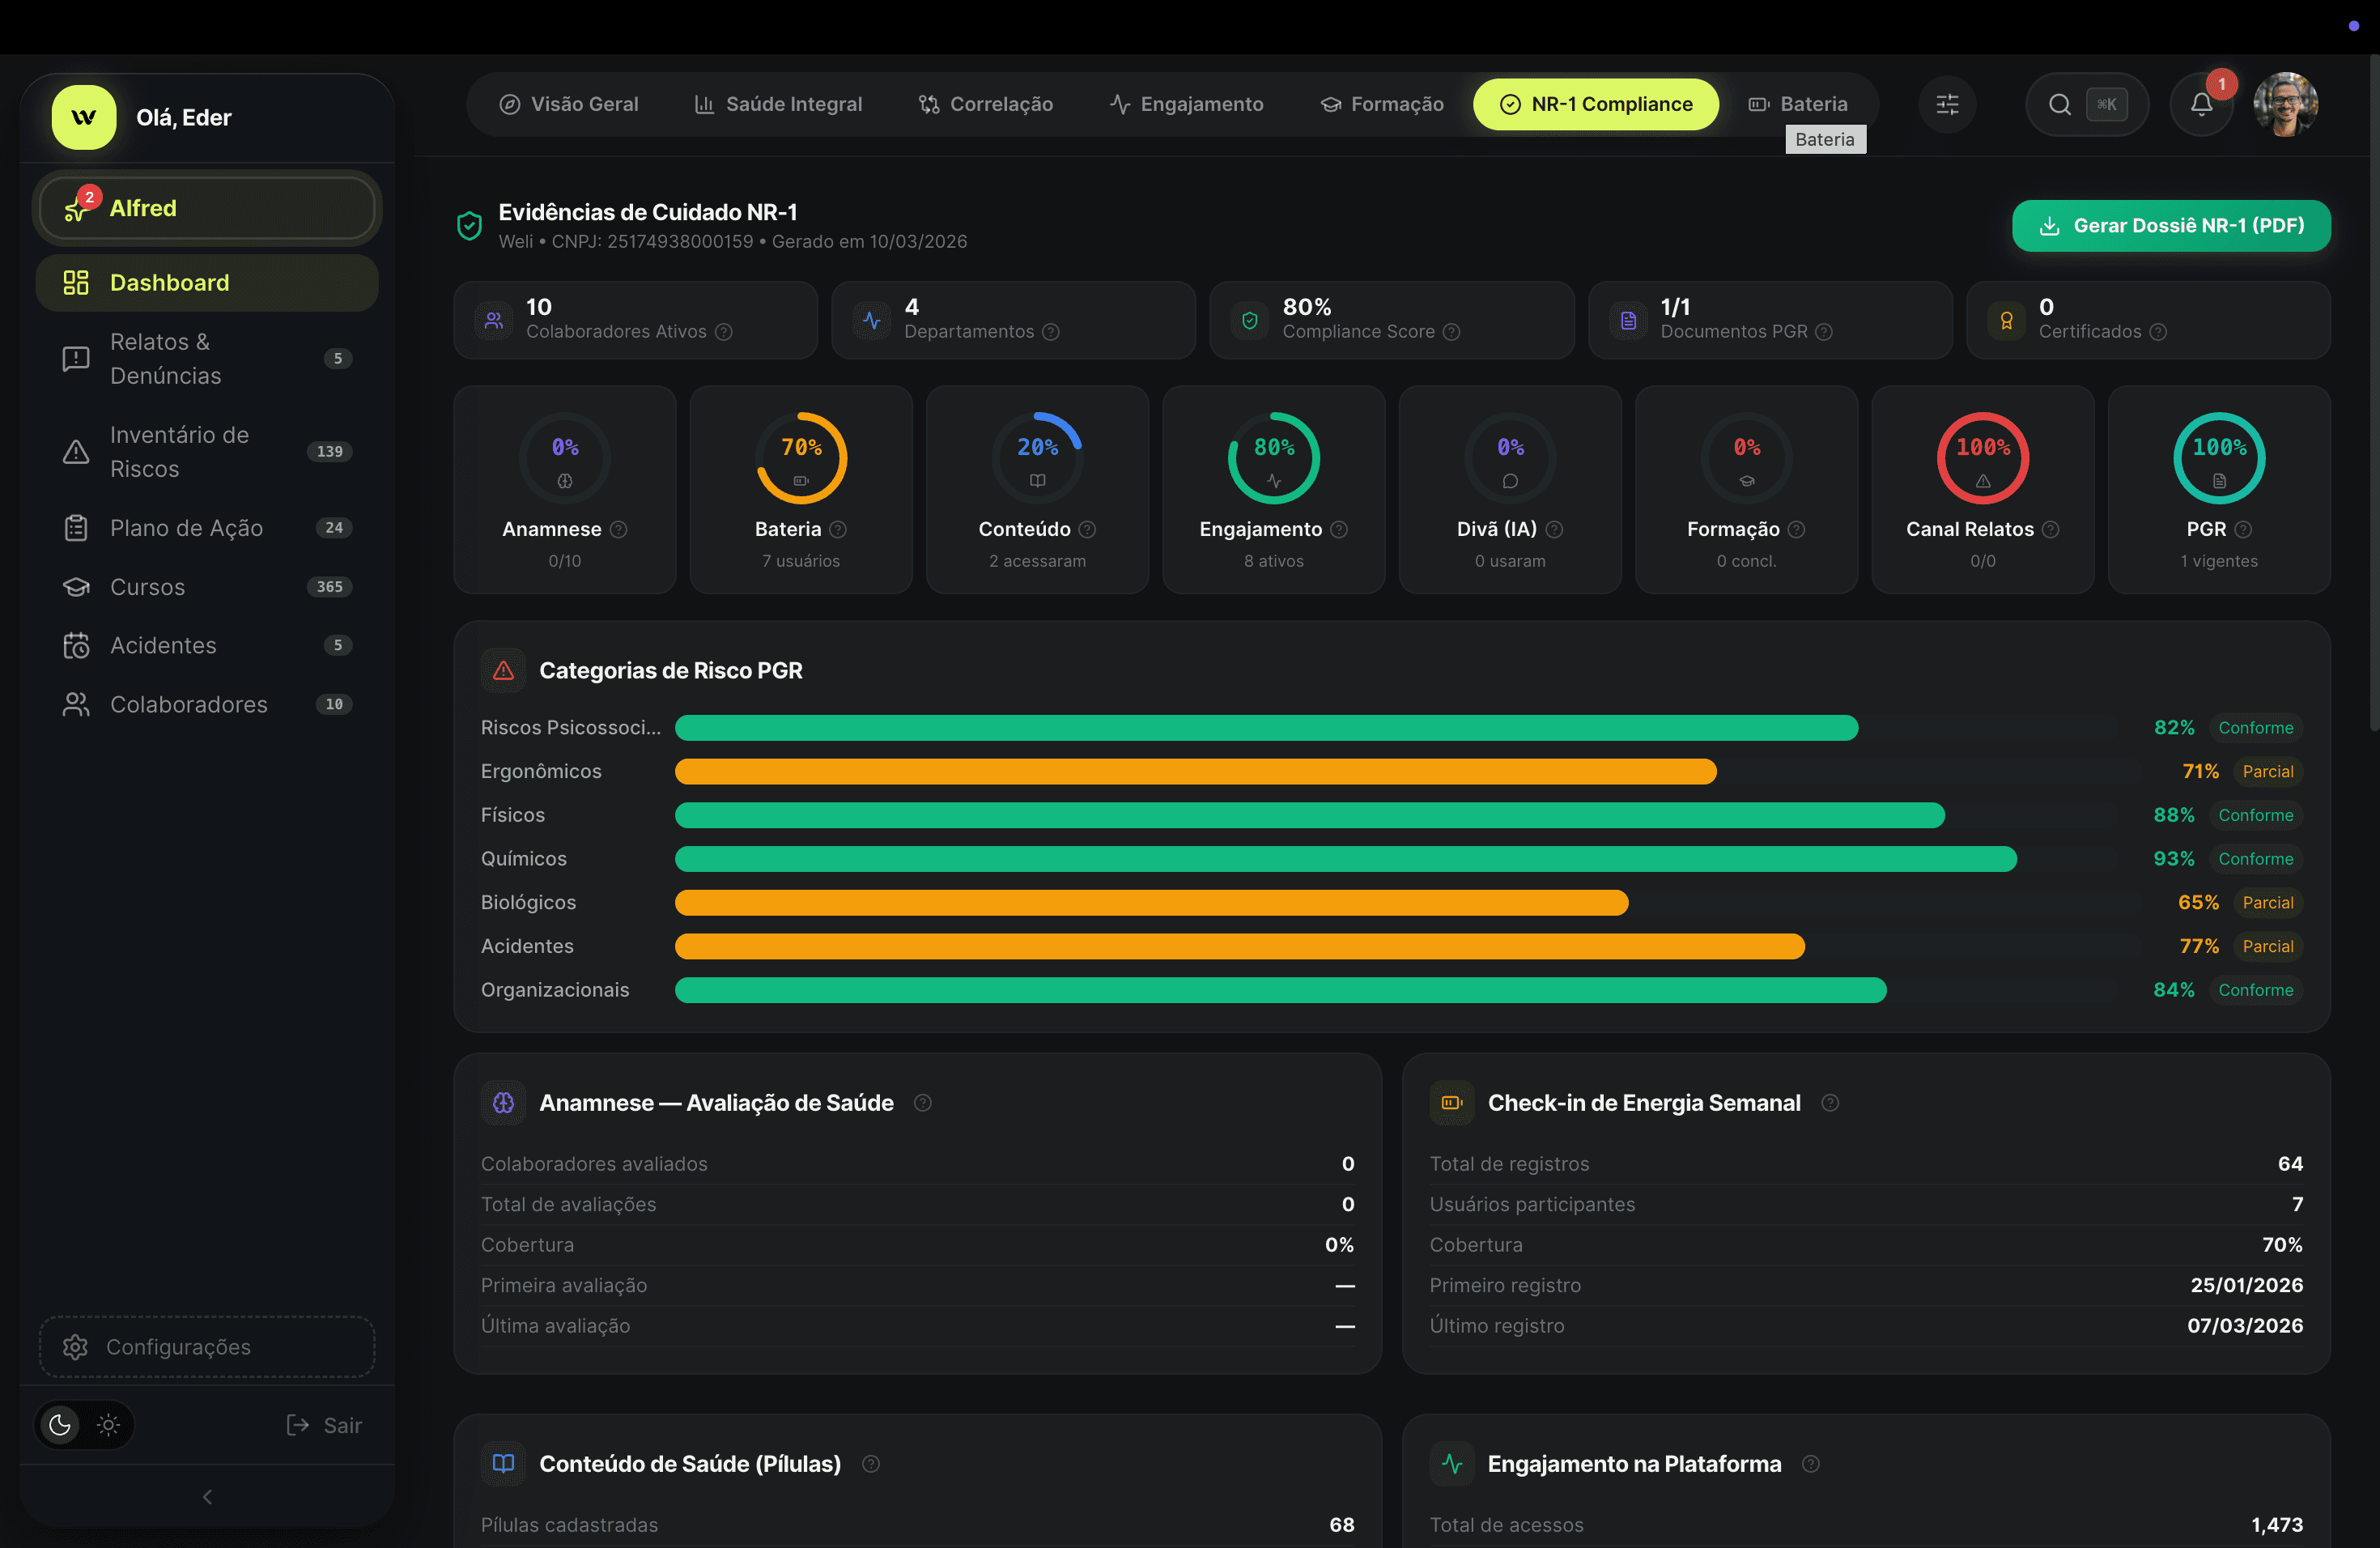Click help icon beside Conteúdo card label
This screenshot has width=2380, height=1548.
1087,529
